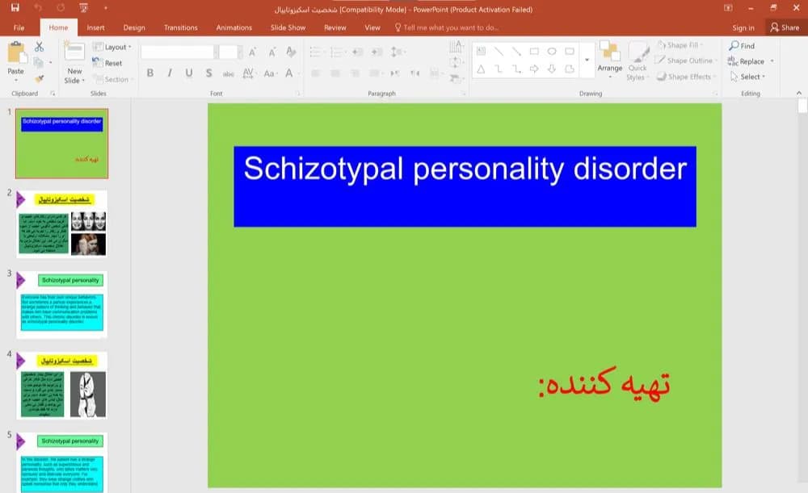Start slideshow from beginning icon in title bar
Viewport: 808px width, 493px height.
tap(83, 8)
